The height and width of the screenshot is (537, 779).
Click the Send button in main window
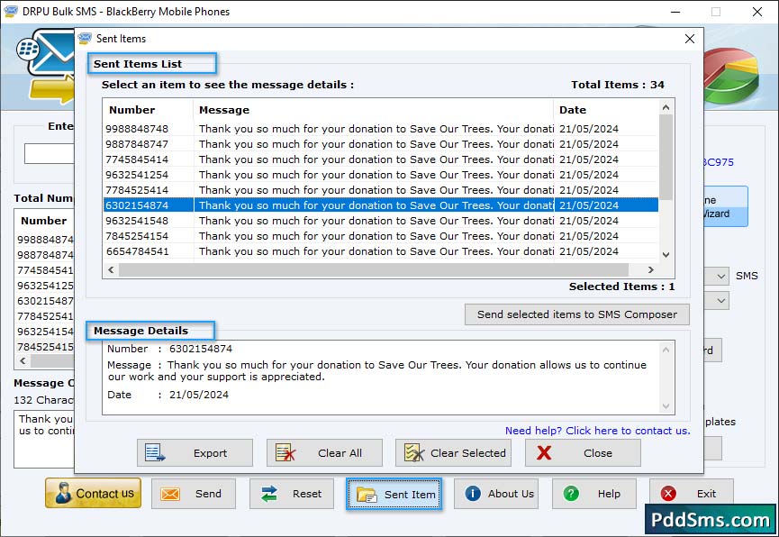click(194, 494)
